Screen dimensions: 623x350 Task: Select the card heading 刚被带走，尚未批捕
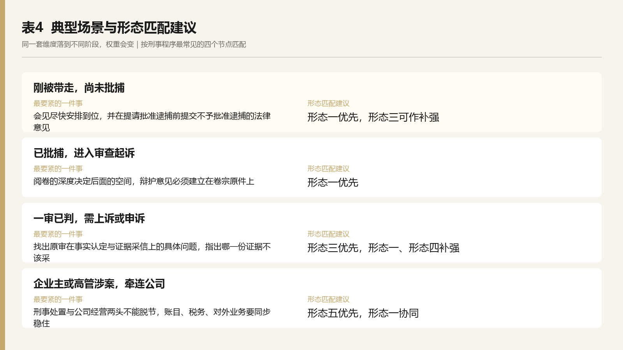[79, 88]
